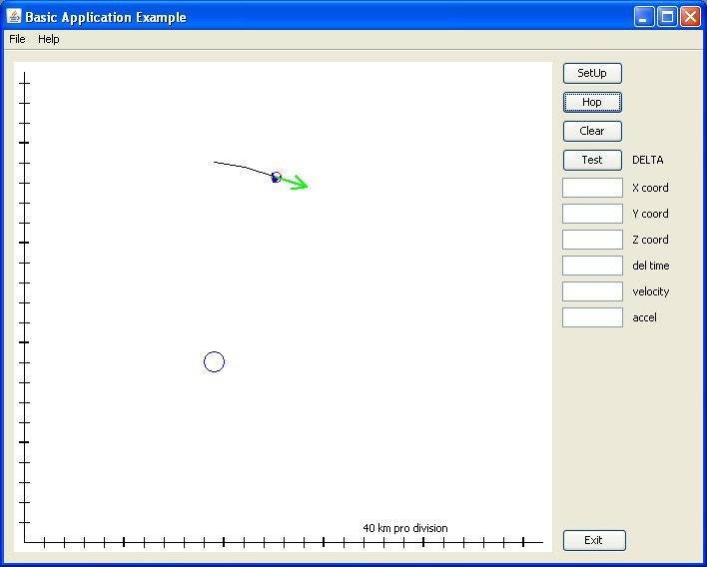Click the hollow circle on the plot

214,361
